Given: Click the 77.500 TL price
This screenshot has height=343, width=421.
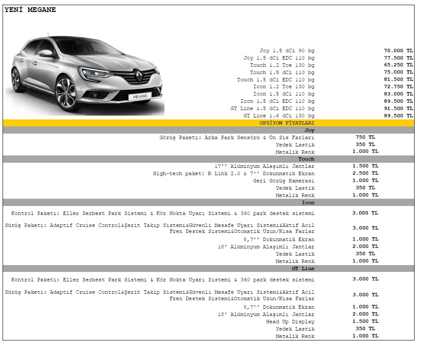Looking at the screenshot, I should pyautogui.click(x=398, y=58).
